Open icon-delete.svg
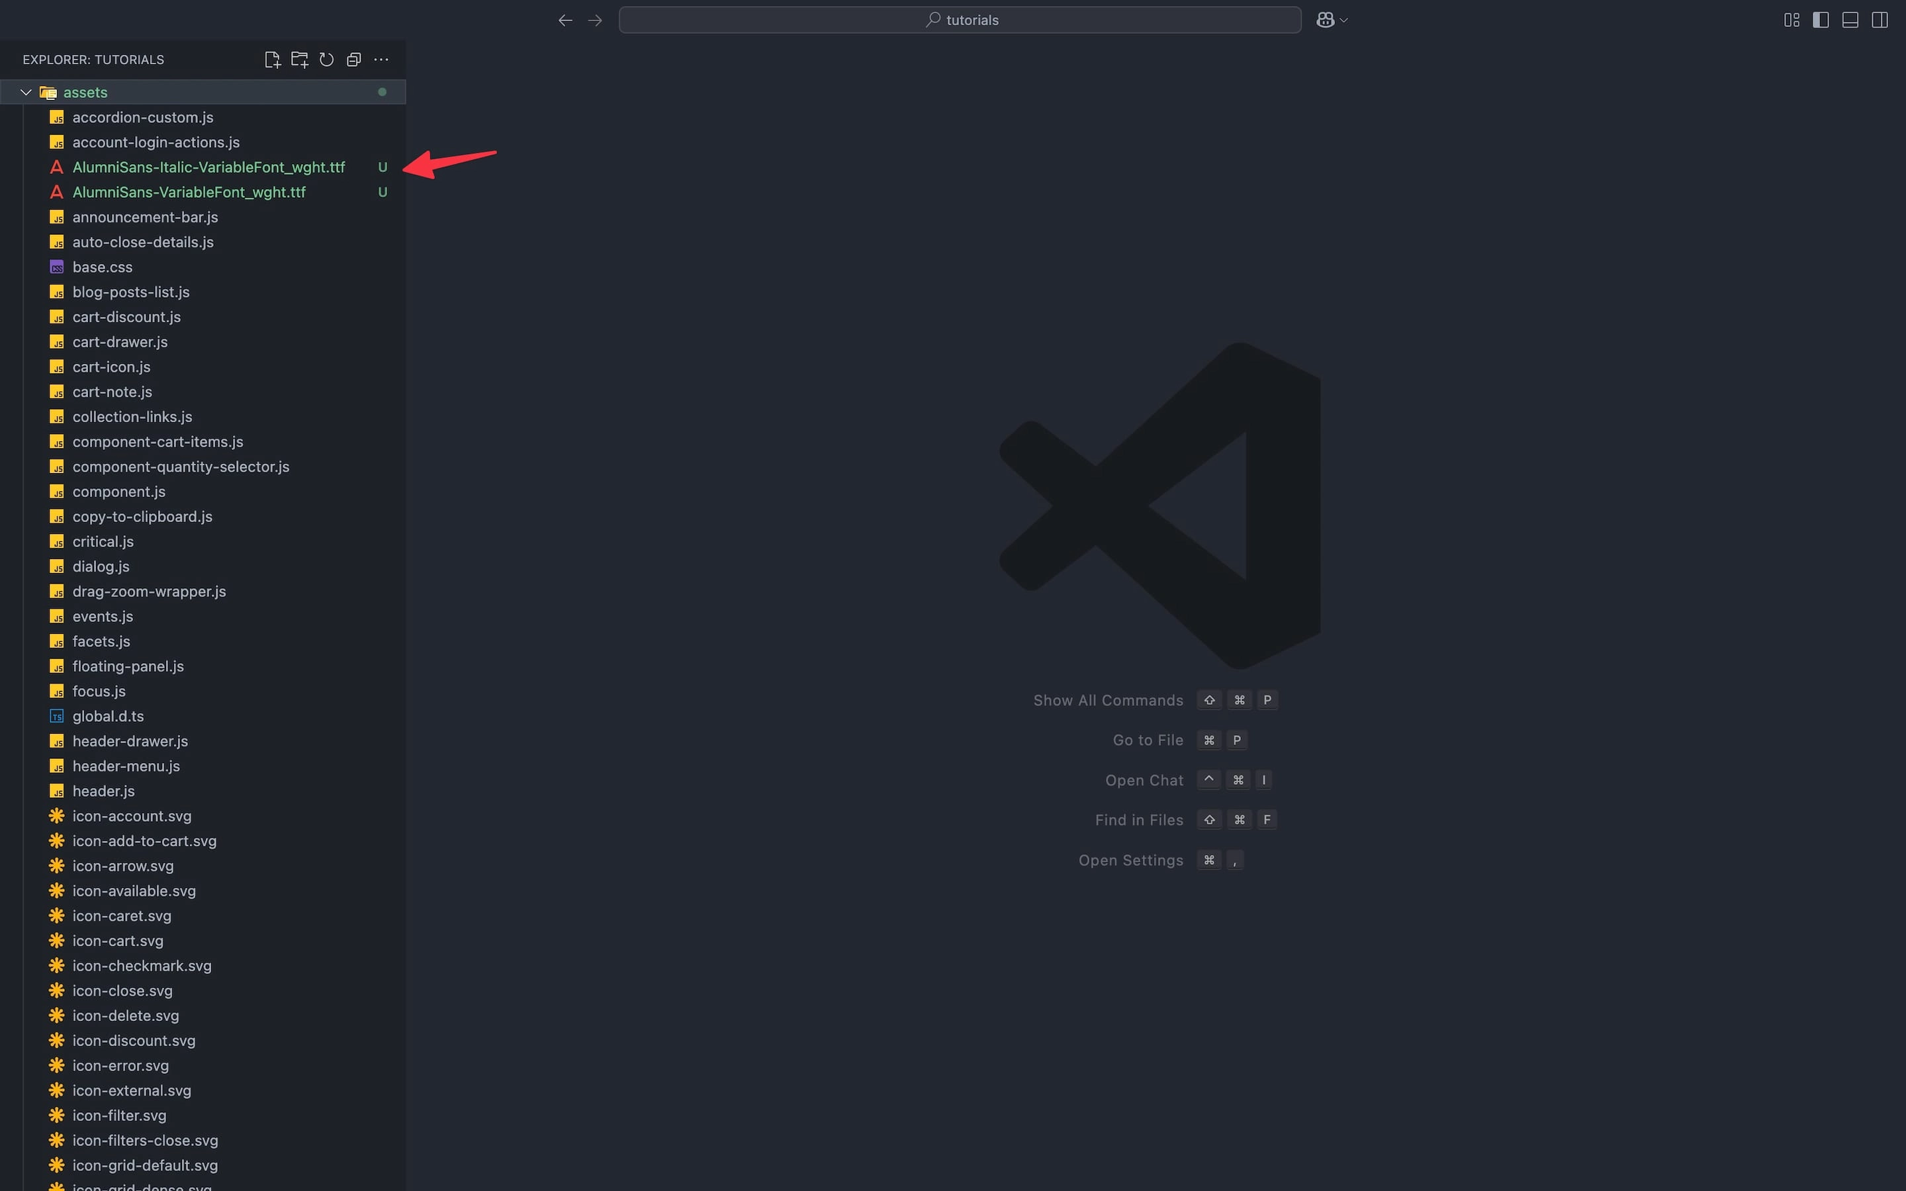The image size is (1906, 1191). (203, 1016)
